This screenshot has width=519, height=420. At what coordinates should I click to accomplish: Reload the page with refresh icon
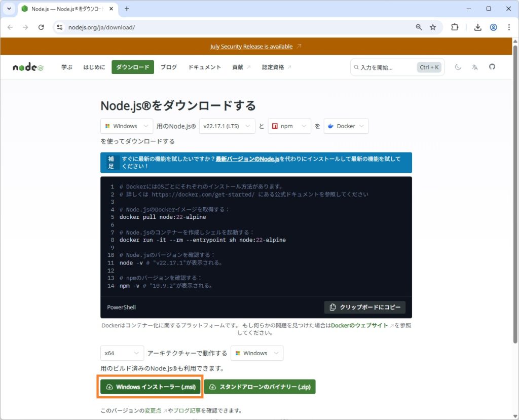tap(41, 27)
